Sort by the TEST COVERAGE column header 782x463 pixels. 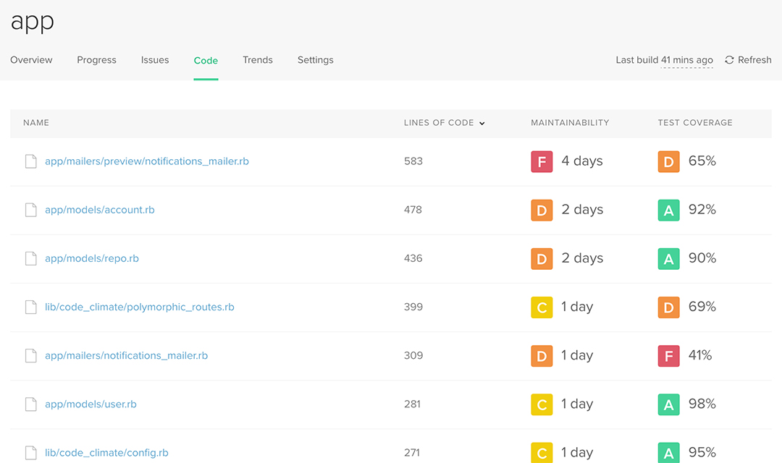[x=695, y=122]
